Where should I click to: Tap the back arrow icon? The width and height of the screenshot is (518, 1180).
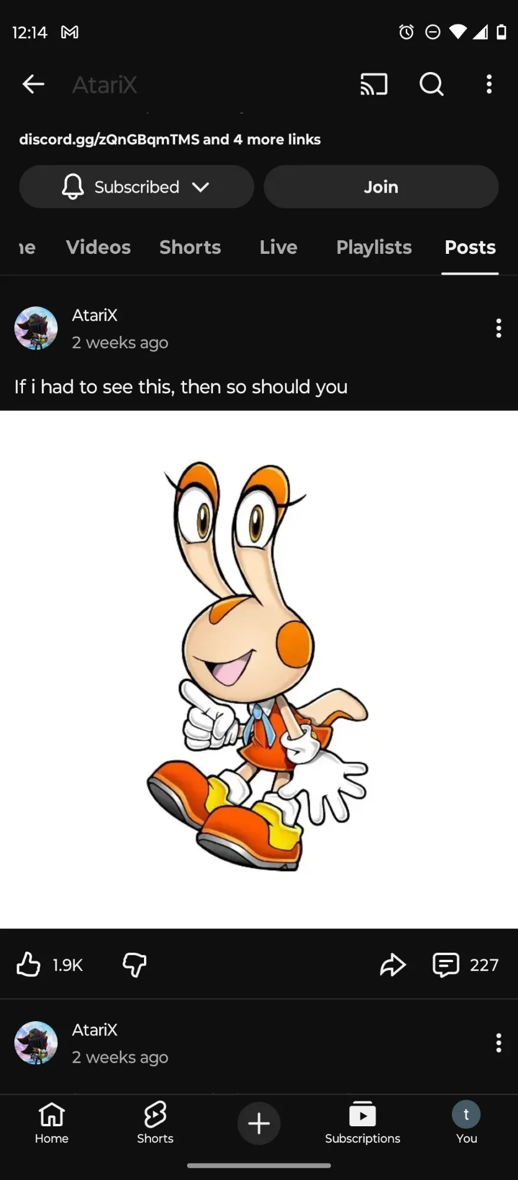33,84
